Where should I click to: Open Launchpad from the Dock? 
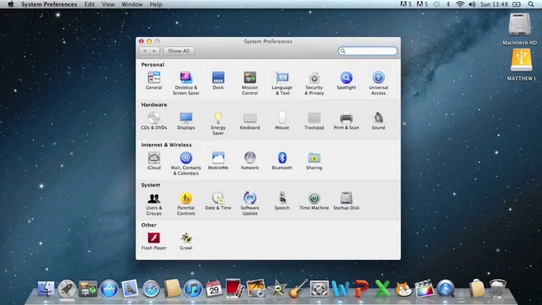(67, 289)
